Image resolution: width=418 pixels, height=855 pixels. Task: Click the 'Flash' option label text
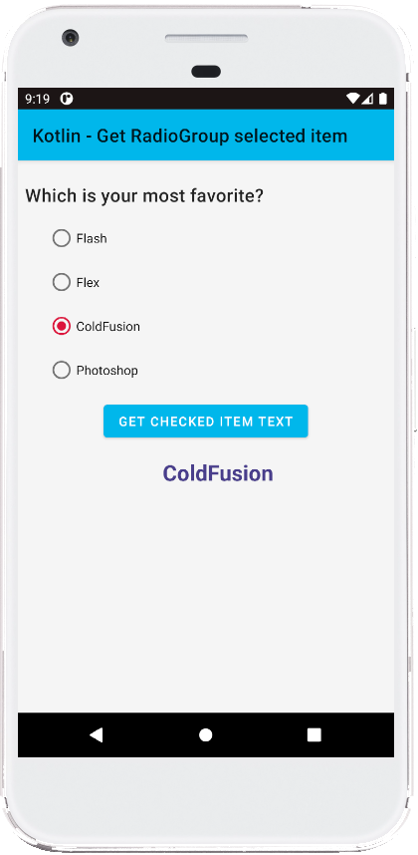tap(92, 238)
